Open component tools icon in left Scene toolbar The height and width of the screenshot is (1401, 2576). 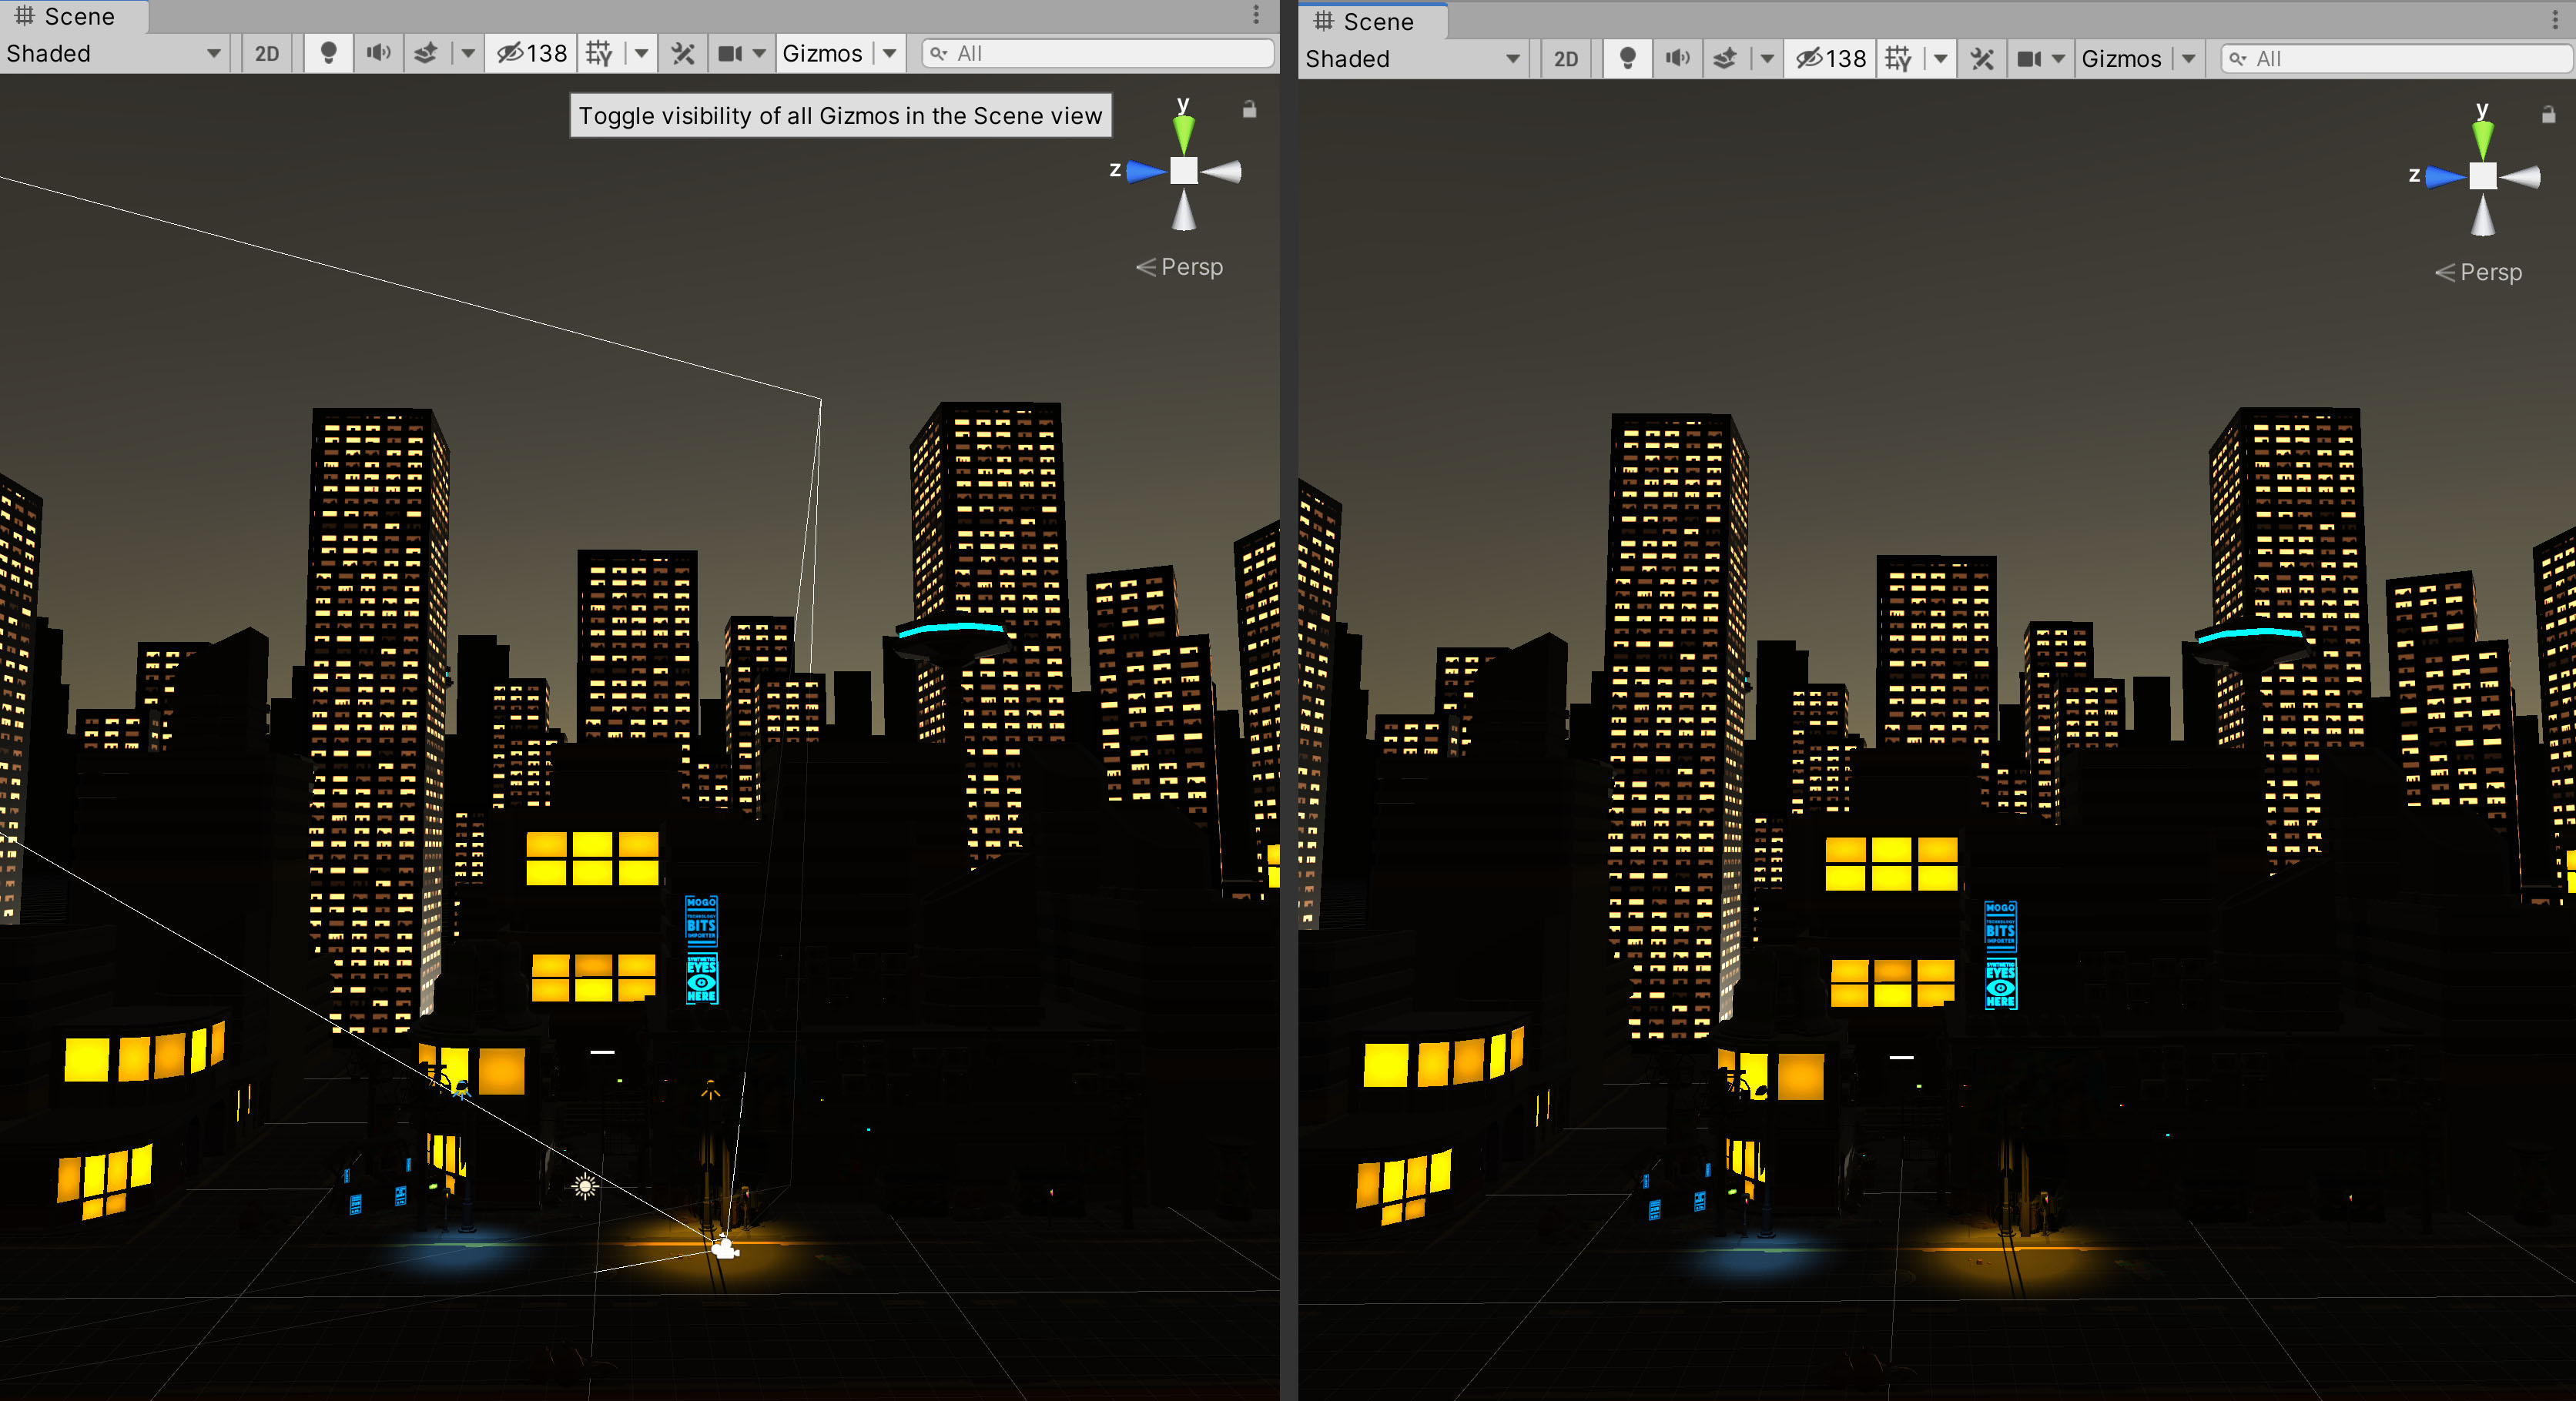coord(683,53)
